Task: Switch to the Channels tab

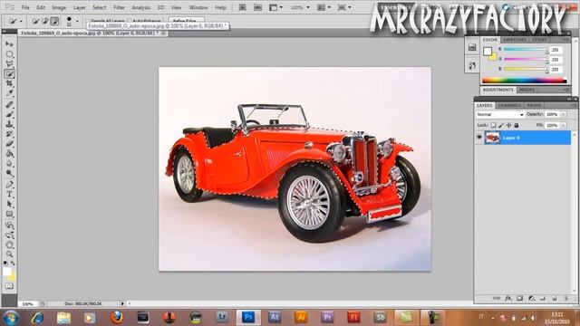Action: (x=509, y=105)
